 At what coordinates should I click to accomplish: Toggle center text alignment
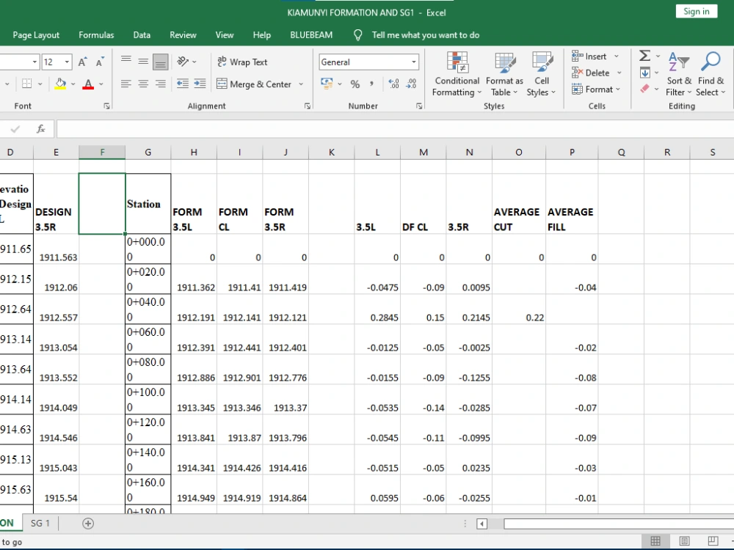142,84
